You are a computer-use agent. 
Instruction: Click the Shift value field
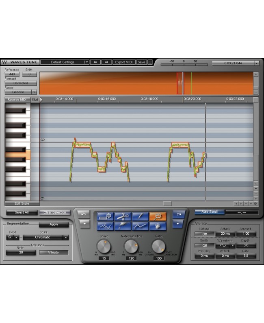coord(29,74)
